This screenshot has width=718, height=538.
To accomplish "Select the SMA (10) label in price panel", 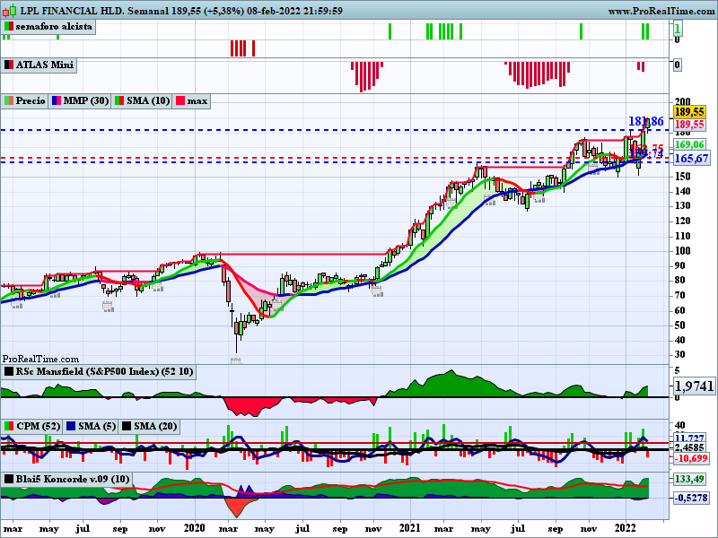I will 142,100.
